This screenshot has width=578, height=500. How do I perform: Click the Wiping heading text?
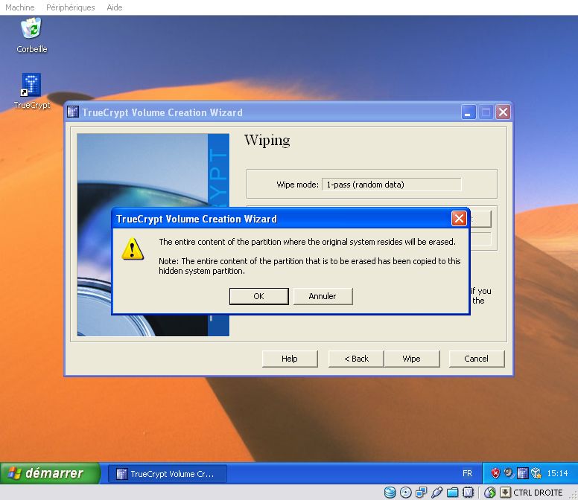tap(267, 141)
